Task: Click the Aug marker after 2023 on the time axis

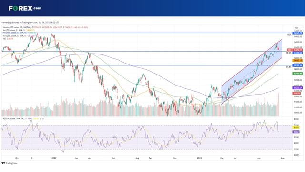Action: [283, 158]
